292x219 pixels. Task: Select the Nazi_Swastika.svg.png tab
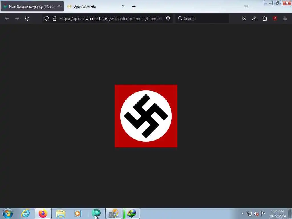[x=32, y=6]
